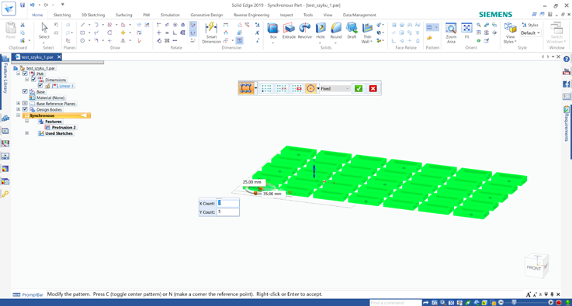Switch to the Surfacing ribbon tab
The image size is (572, 306).
[x=124, y=15]
